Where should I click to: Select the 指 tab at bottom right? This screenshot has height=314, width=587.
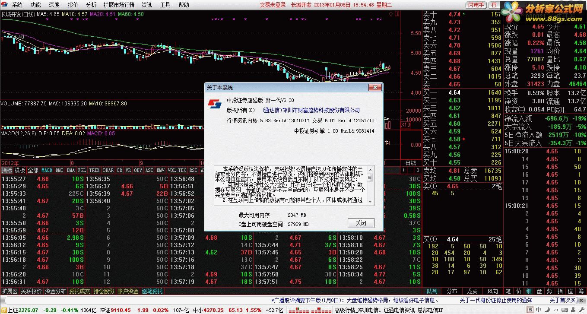pyautogui.click(x=560, y=292)
